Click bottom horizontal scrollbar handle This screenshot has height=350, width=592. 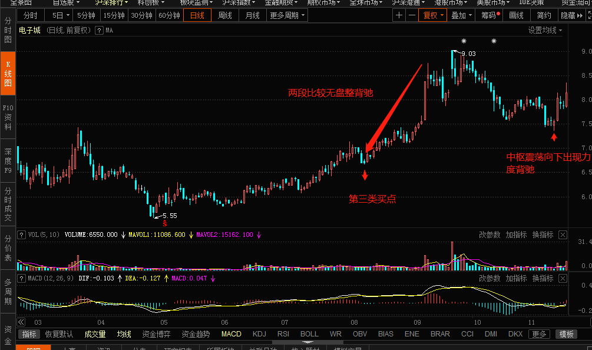tap(307, 342)
